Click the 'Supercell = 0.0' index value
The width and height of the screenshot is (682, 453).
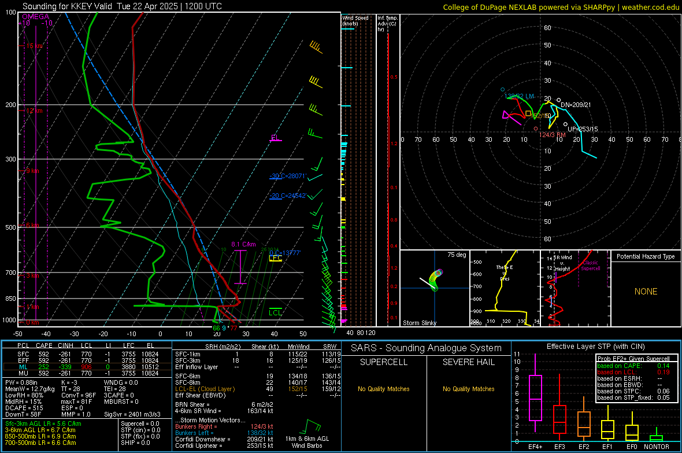[x=140, y=424]
